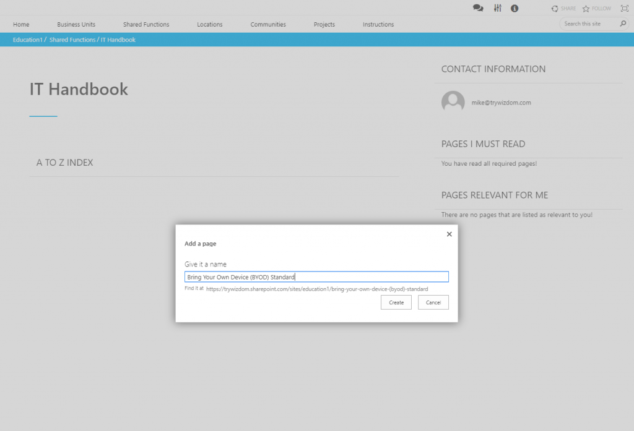
Task: Open the Projects menu
Action: (x=324, y=24)
